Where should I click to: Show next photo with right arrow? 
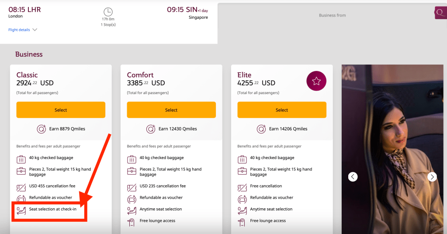[432, 176]
